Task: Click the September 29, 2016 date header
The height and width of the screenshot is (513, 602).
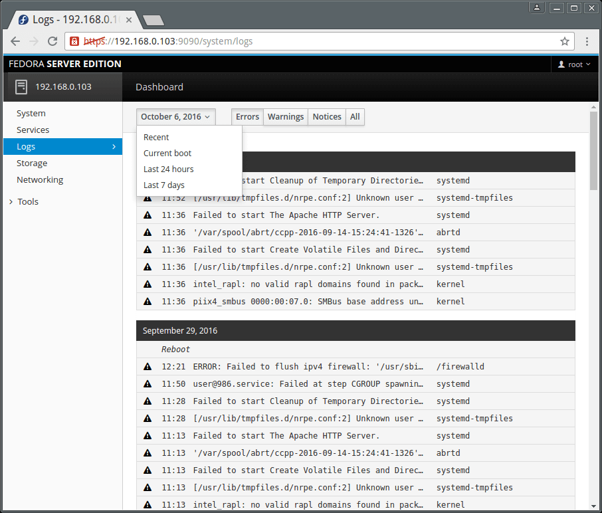Action: tap(355, 331)
